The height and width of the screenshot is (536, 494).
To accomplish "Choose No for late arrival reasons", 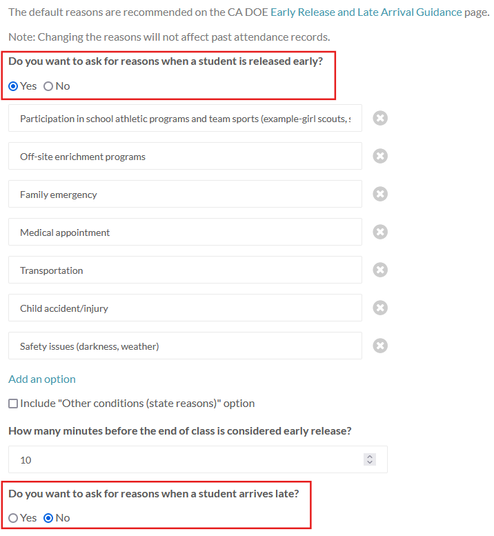I will click(48, 518).
